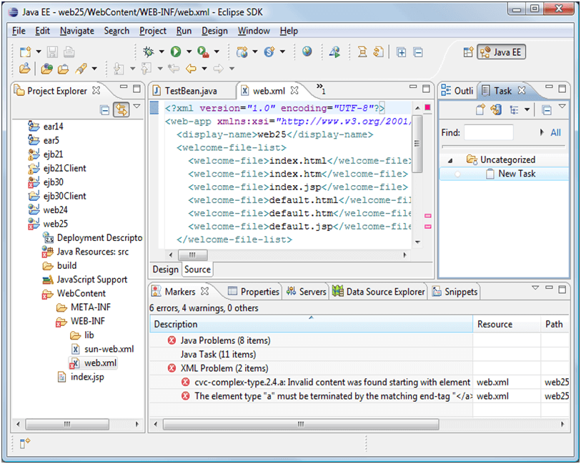Image resolution: width=581 pixels, height=464 pixels.
Task: Maximize the editor area
Action: point(426,89)
